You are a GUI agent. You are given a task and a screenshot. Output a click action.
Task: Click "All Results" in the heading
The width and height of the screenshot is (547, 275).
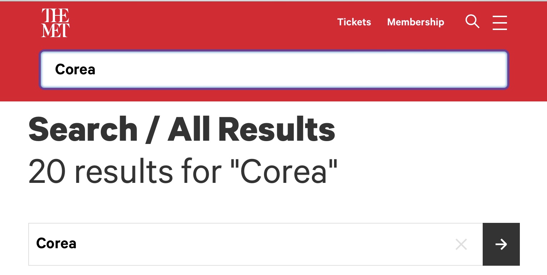click(251, 130)
